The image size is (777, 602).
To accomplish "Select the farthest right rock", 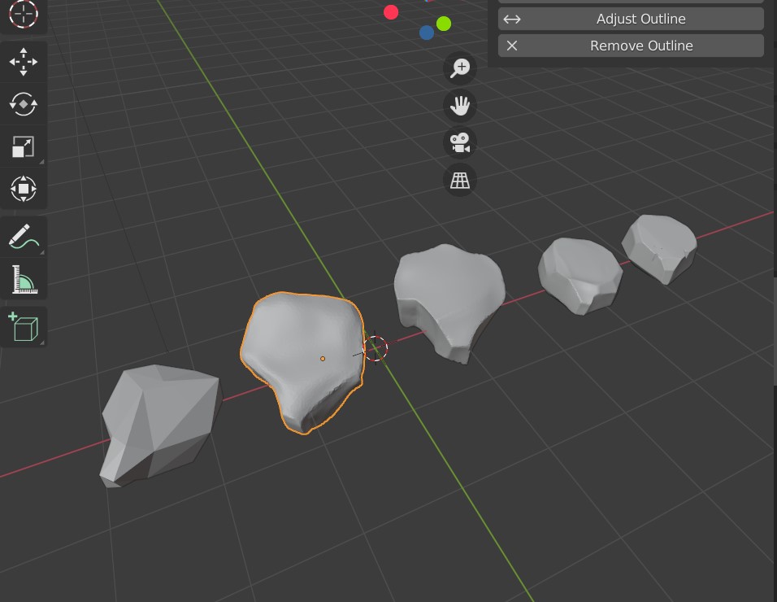I will (x=659, y=248).
